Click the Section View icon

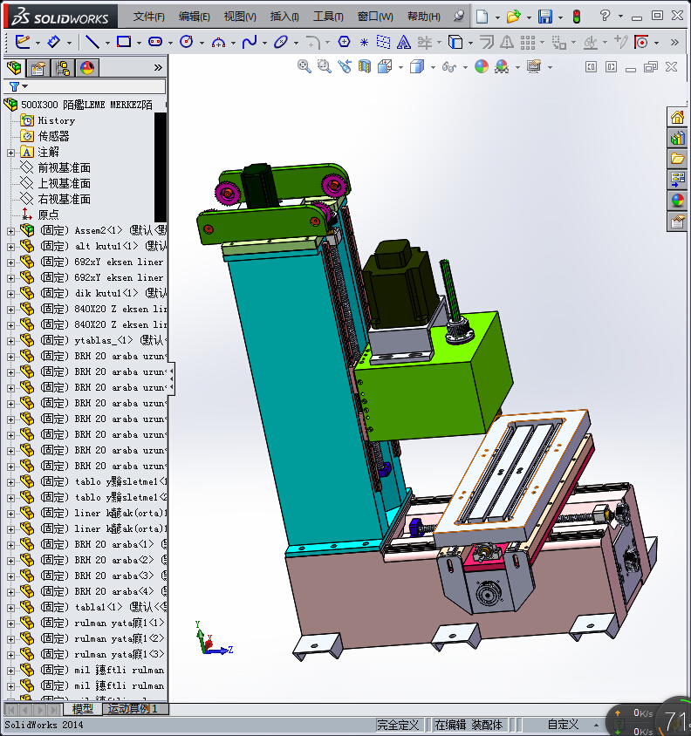click(365, 66)
